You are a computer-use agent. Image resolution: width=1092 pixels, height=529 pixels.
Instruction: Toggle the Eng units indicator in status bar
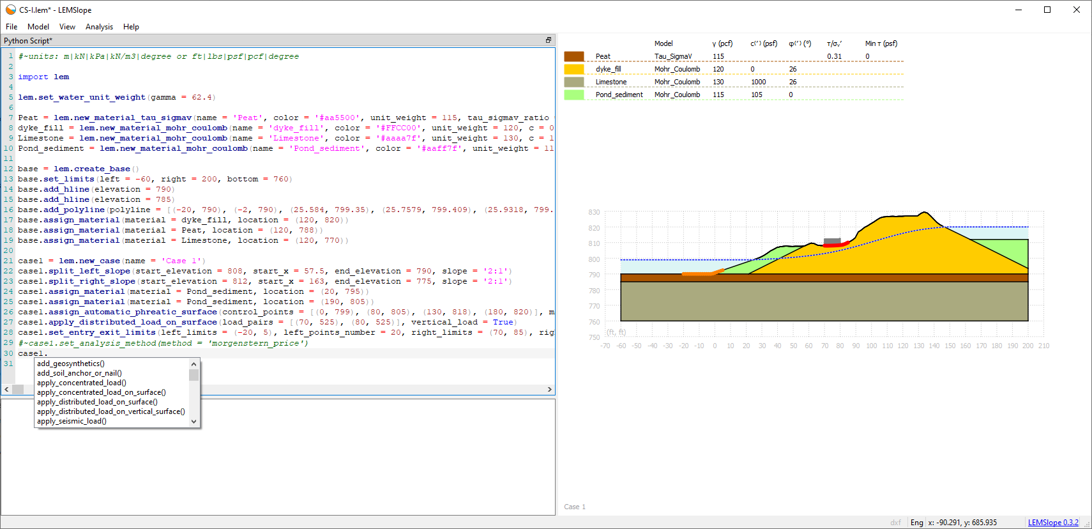pyautogui.click(x=916, y=523)
